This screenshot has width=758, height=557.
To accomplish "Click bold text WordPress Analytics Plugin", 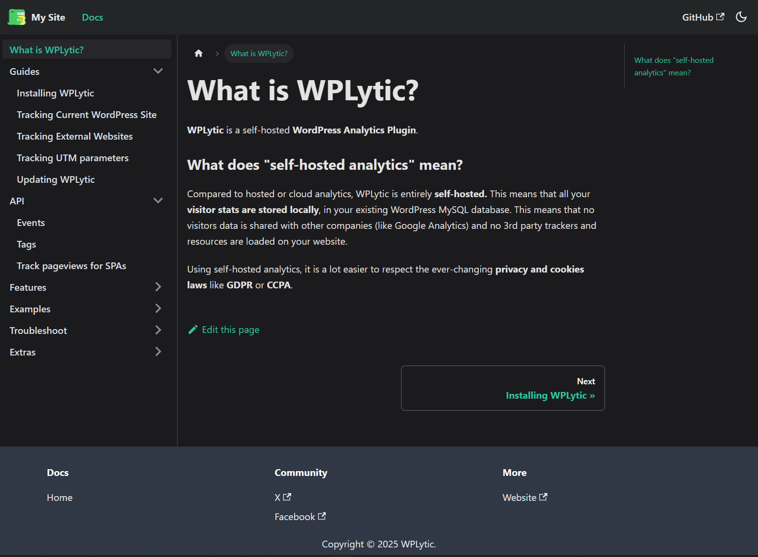I will click(x=354, y=130).
